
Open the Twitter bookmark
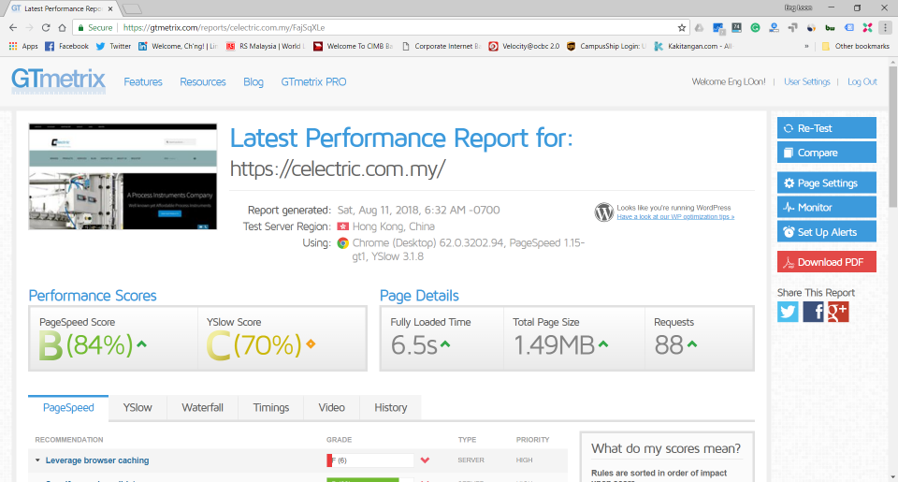pos(113,47)
